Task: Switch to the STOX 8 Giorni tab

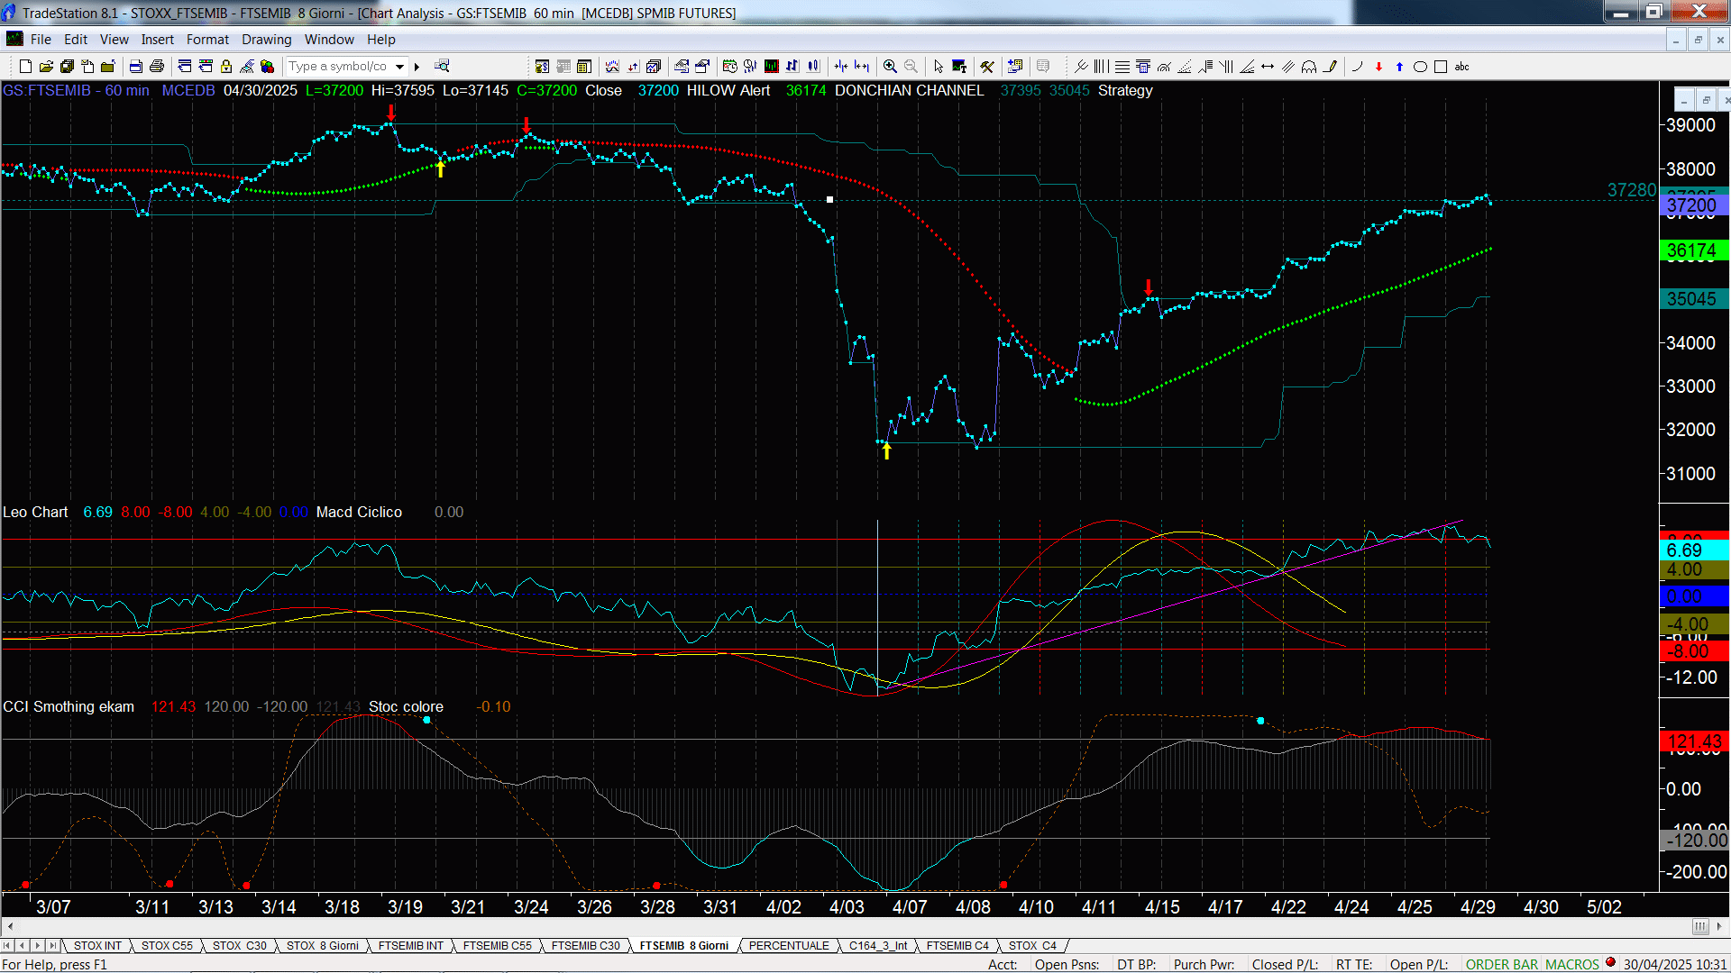Action: (322, 945)
